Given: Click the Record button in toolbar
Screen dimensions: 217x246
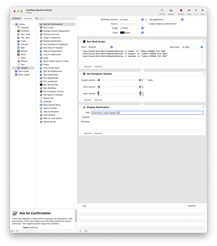Looking at the screenshot, I should point(181,11).
